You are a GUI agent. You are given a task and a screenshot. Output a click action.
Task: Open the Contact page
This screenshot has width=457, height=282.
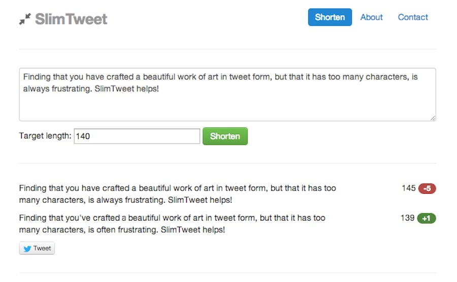pyautogui.click(x=413, y=17)
